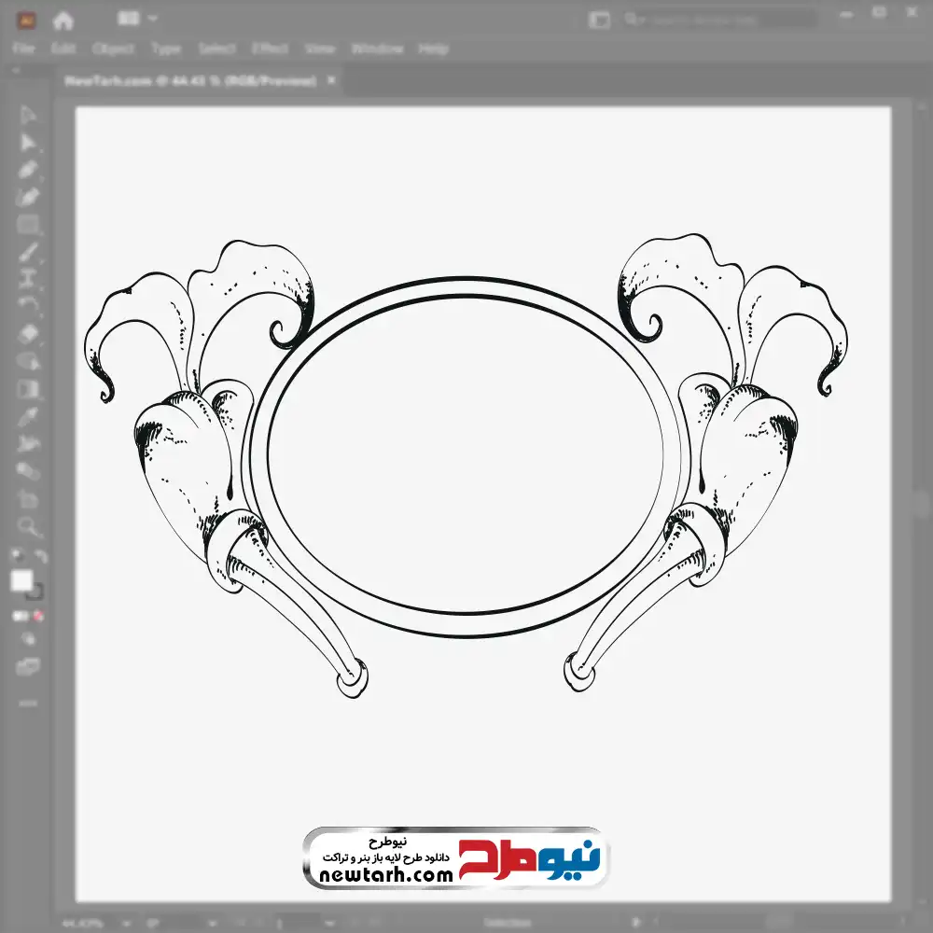Select the Eyedropper tool
This screenshot has width=933, height=933.
click(x=28, y=416)
